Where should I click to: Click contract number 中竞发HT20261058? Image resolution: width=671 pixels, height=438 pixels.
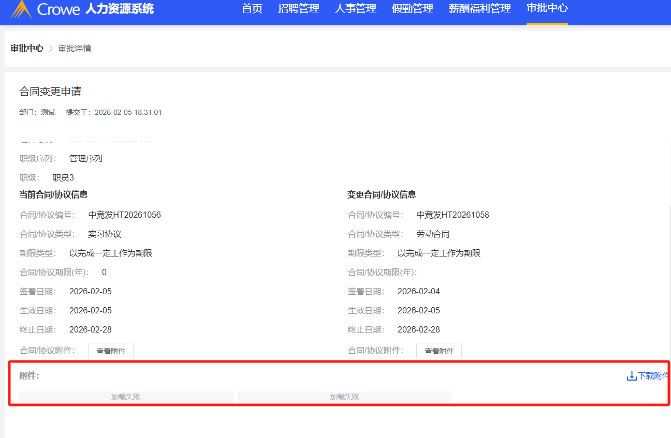pos(453,215)
